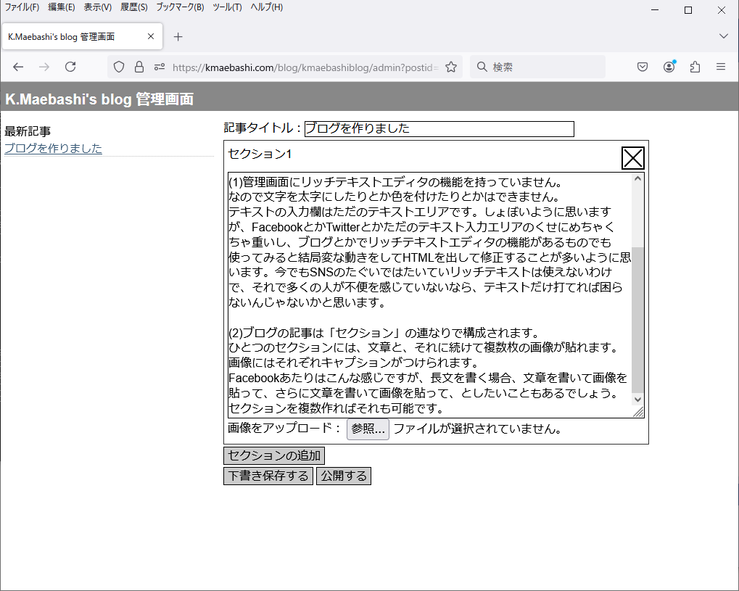Screen dimensions: 739x591
Task: Open a new tab with plus button
Action: pyautogui.click(x=178, y=36)
